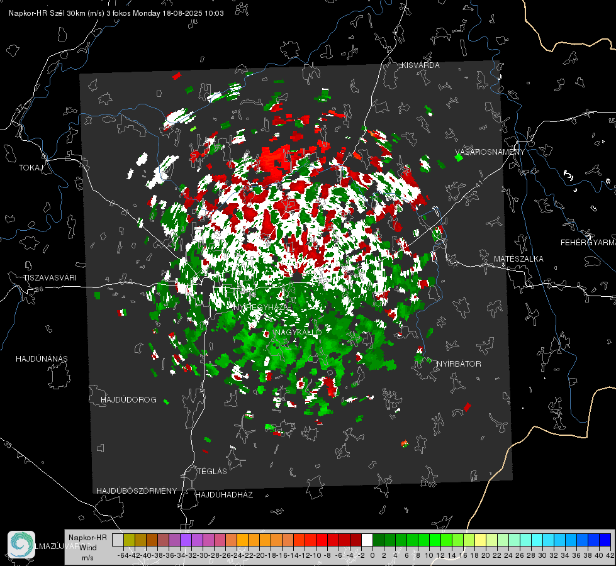Click the swirl weather logo icon

point(21,545)
